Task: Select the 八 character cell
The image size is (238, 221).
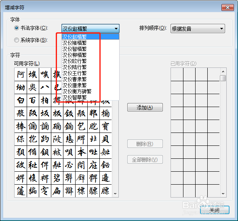Action: (x=45, y=87)
